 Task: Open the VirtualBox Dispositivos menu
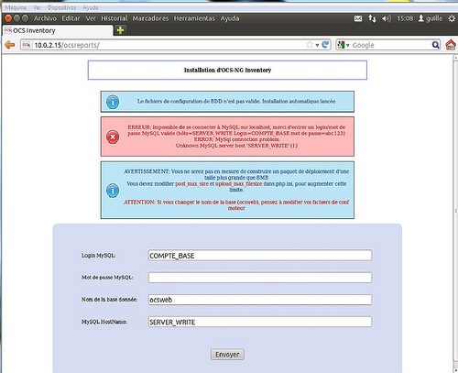click(x=61, y=7)
